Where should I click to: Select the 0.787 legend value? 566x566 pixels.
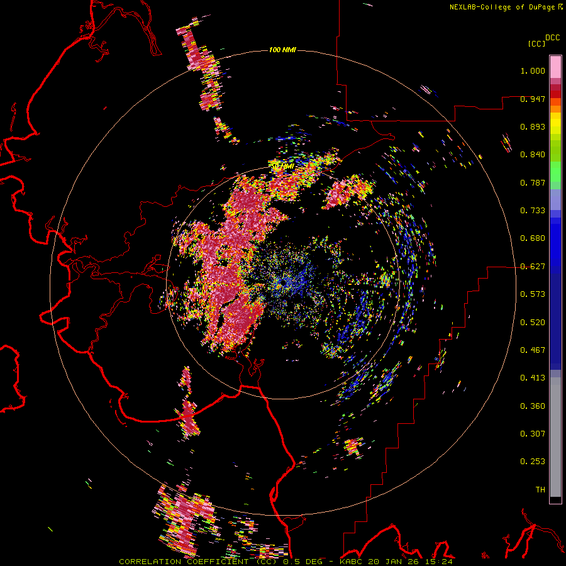coord(533,182)
